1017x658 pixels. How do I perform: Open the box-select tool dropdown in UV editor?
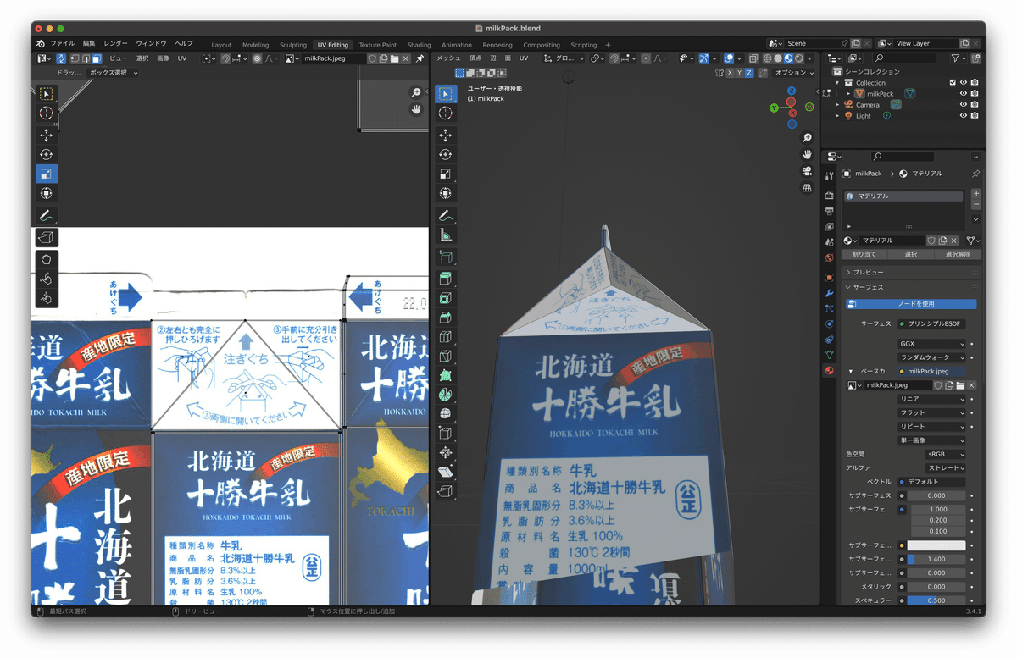(x=114, y=73)
